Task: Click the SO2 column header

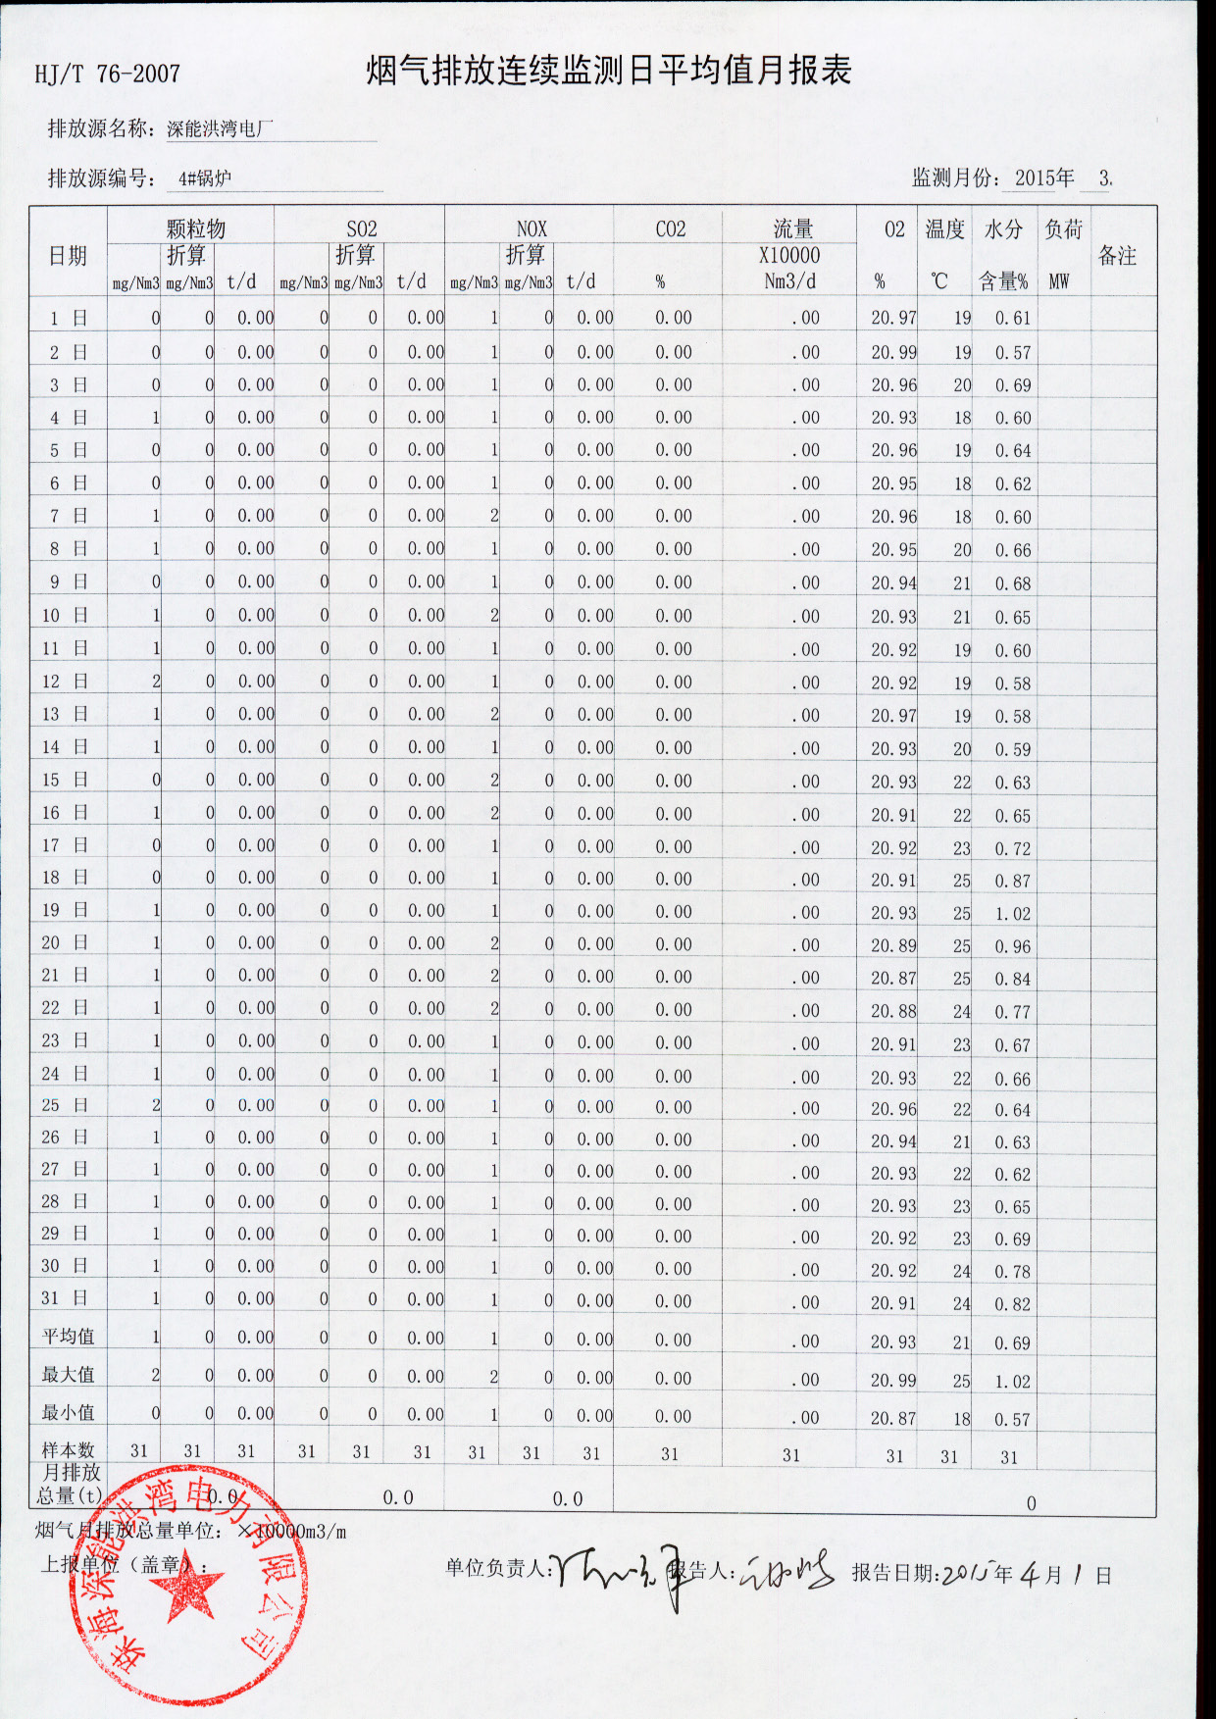Action: [x=361, y=228]
